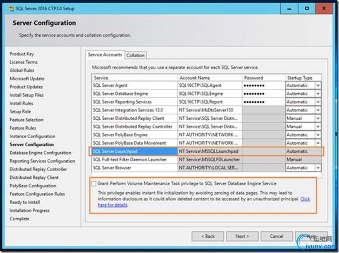Open Startup Type dropdown for PolyBase Data Movement
The height and width of the screenshot is (253, 339).
pos(318,143)
